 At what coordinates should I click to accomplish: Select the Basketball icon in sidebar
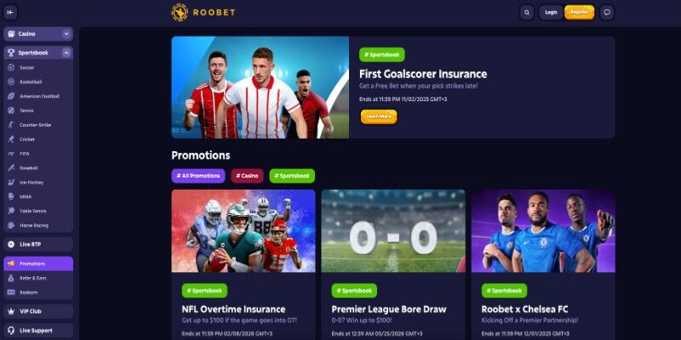click(11, 82)
